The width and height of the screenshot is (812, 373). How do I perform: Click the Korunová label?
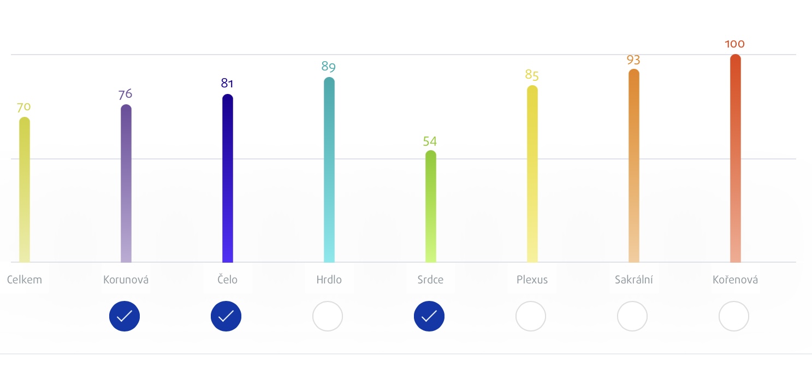pos(126,280)
